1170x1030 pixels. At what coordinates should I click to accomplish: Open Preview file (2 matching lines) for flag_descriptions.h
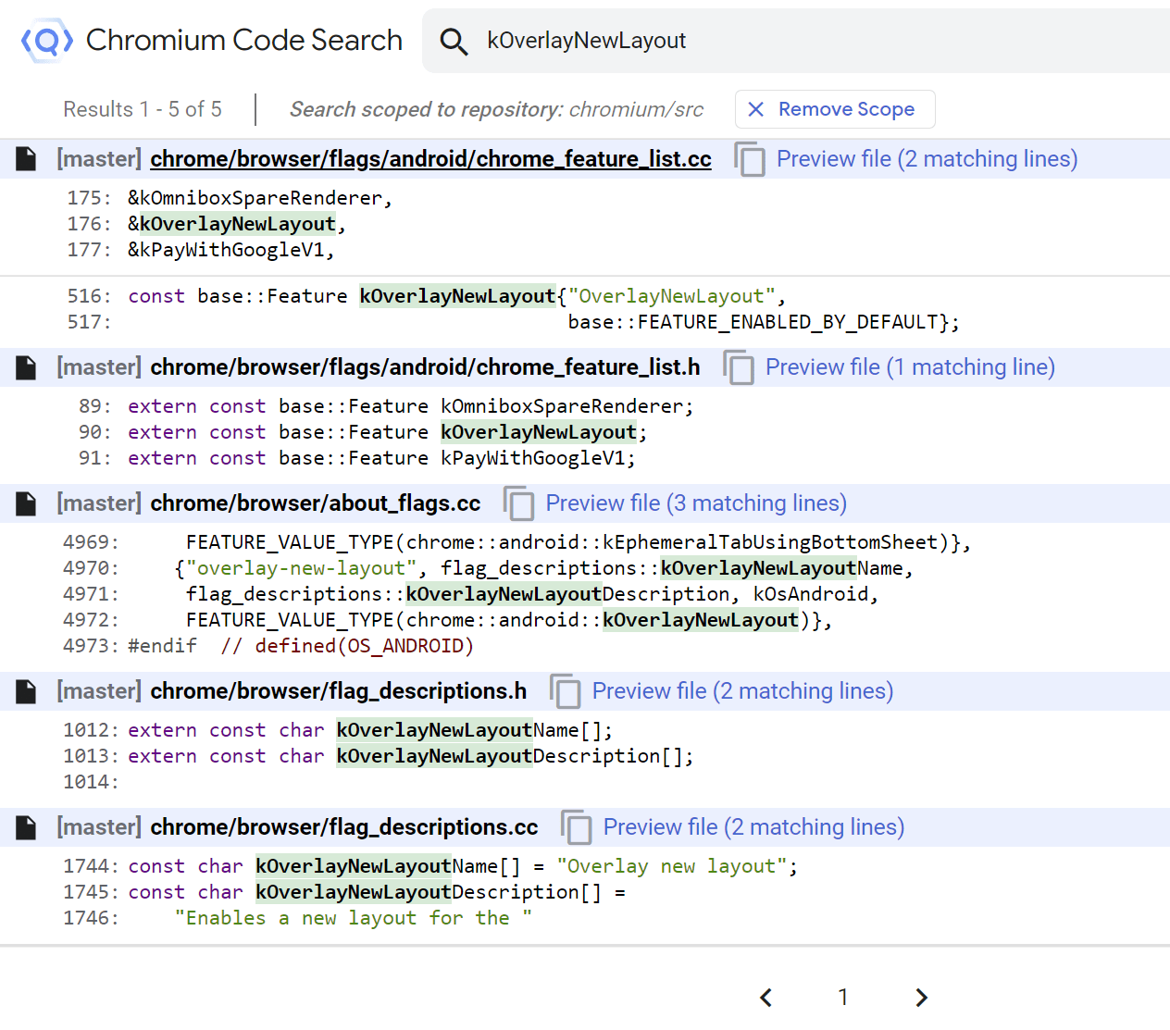(742, 691)
